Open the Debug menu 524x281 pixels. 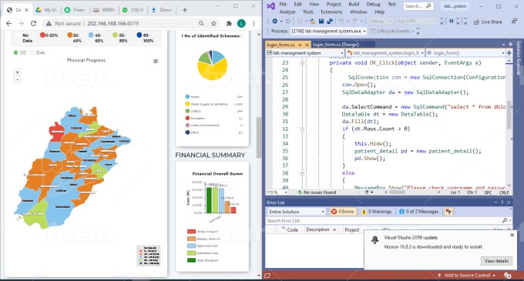[x=373, y=5]
